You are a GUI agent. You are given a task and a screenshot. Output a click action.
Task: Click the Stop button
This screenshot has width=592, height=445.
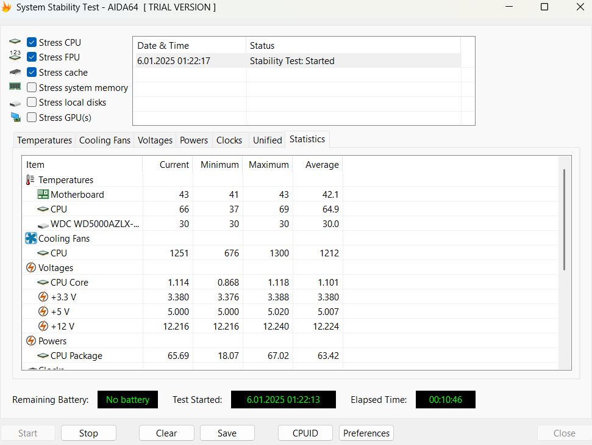88,433
